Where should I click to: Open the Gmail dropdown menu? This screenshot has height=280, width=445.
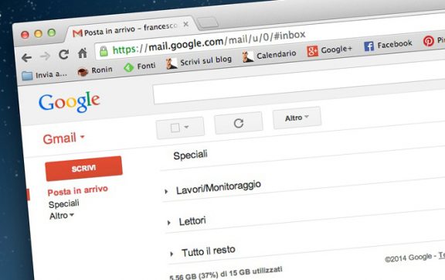[x=63, y=138]
